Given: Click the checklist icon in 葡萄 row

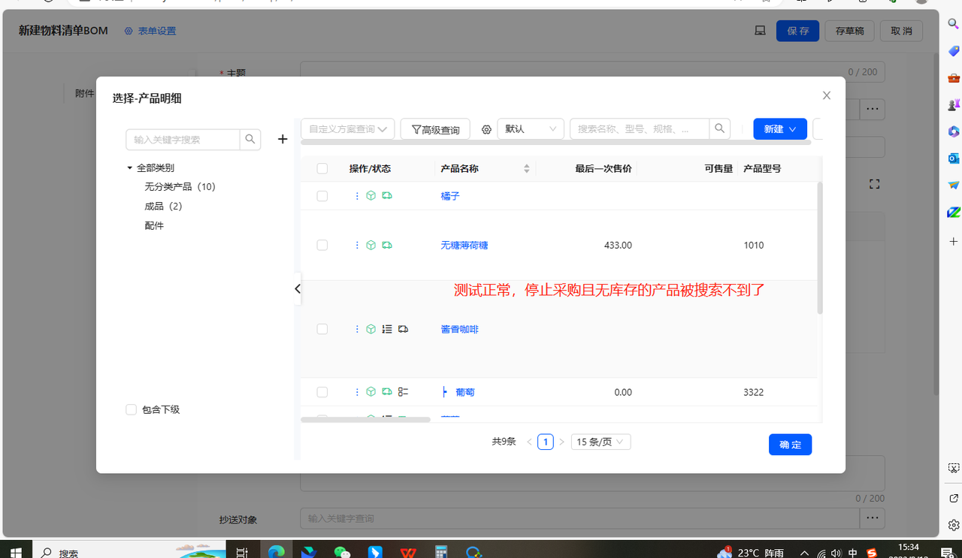Looking at the screenshot, I should point(403,392).
